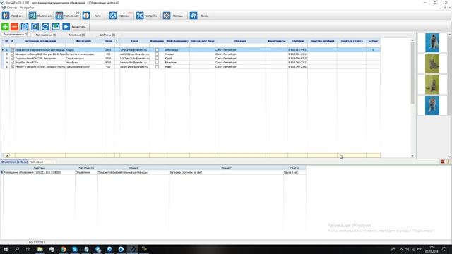452x254 pixels.
Task: Open the Помощь lifebuoy section
Action: click(173, 16)
